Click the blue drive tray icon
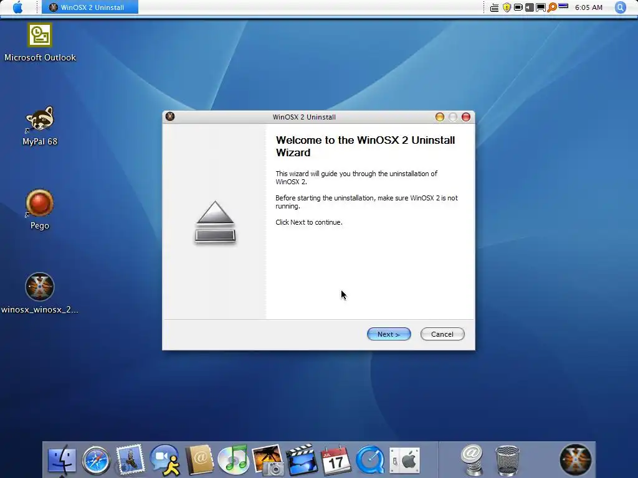 point(563,6)
